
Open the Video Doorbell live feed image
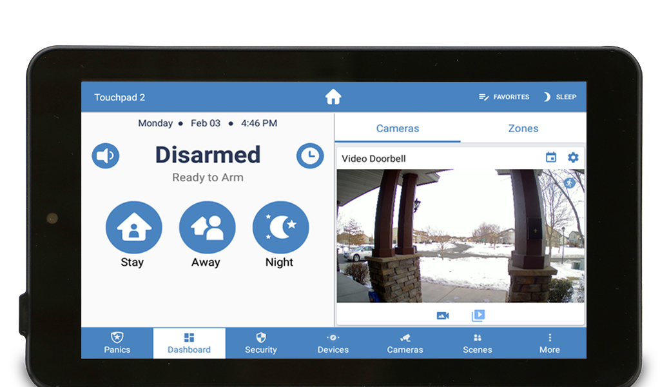[x=460, y=236]
